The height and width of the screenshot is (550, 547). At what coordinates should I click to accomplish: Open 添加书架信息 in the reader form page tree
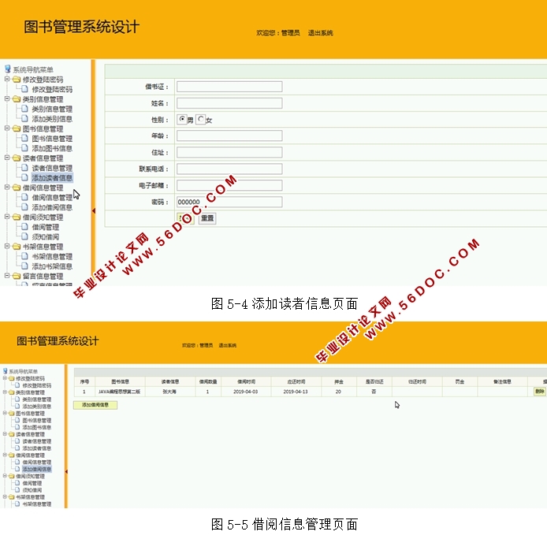point(52,266)
